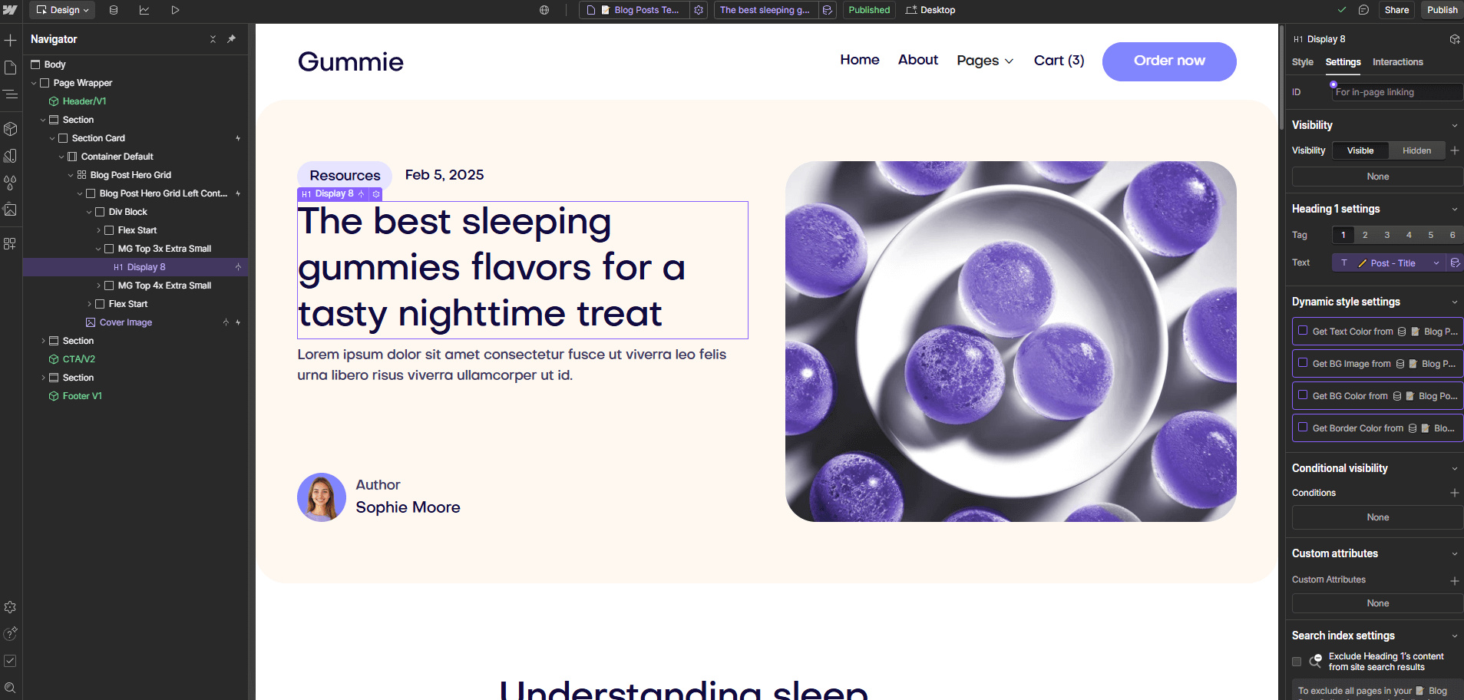Open the localization globe menu
This screenshot has height=700, width=1464.
[544, 10]
